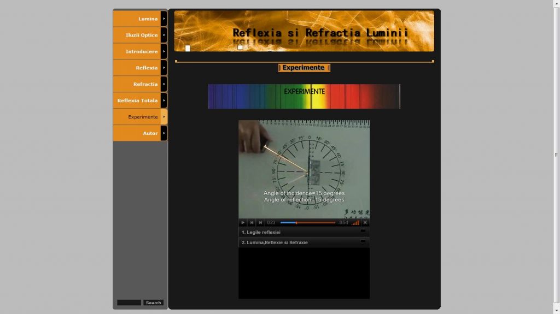Adjust volume using the orange volume bars
The height and width of the screenshot is (314, 560).
[x=355, y=223]
